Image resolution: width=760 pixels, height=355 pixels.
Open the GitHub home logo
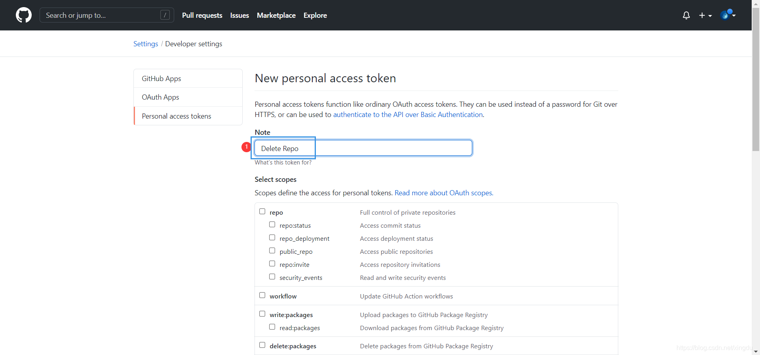point(24,15)
